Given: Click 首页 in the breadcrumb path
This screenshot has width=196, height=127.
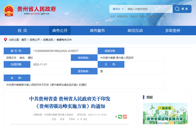Looking at the screenshot, I should coord(24,40).
